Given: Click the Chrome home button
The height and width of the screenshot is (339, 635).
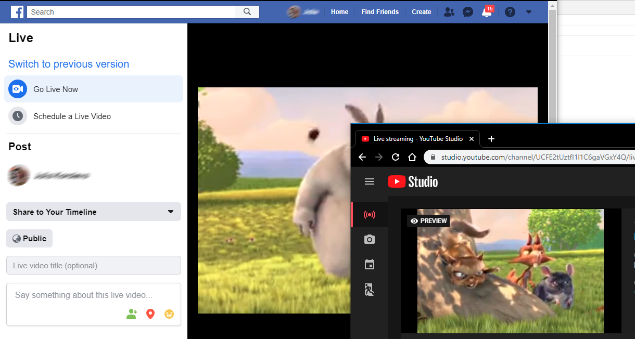Looking at the screenshot, I should (412, 157).
